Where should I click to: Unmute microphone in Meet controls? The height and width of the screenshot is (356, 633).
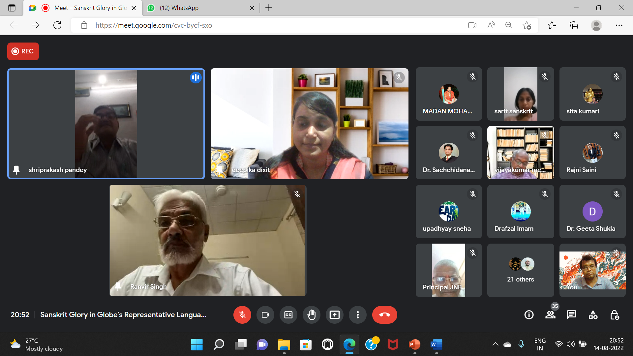click(x=242, y=315)
